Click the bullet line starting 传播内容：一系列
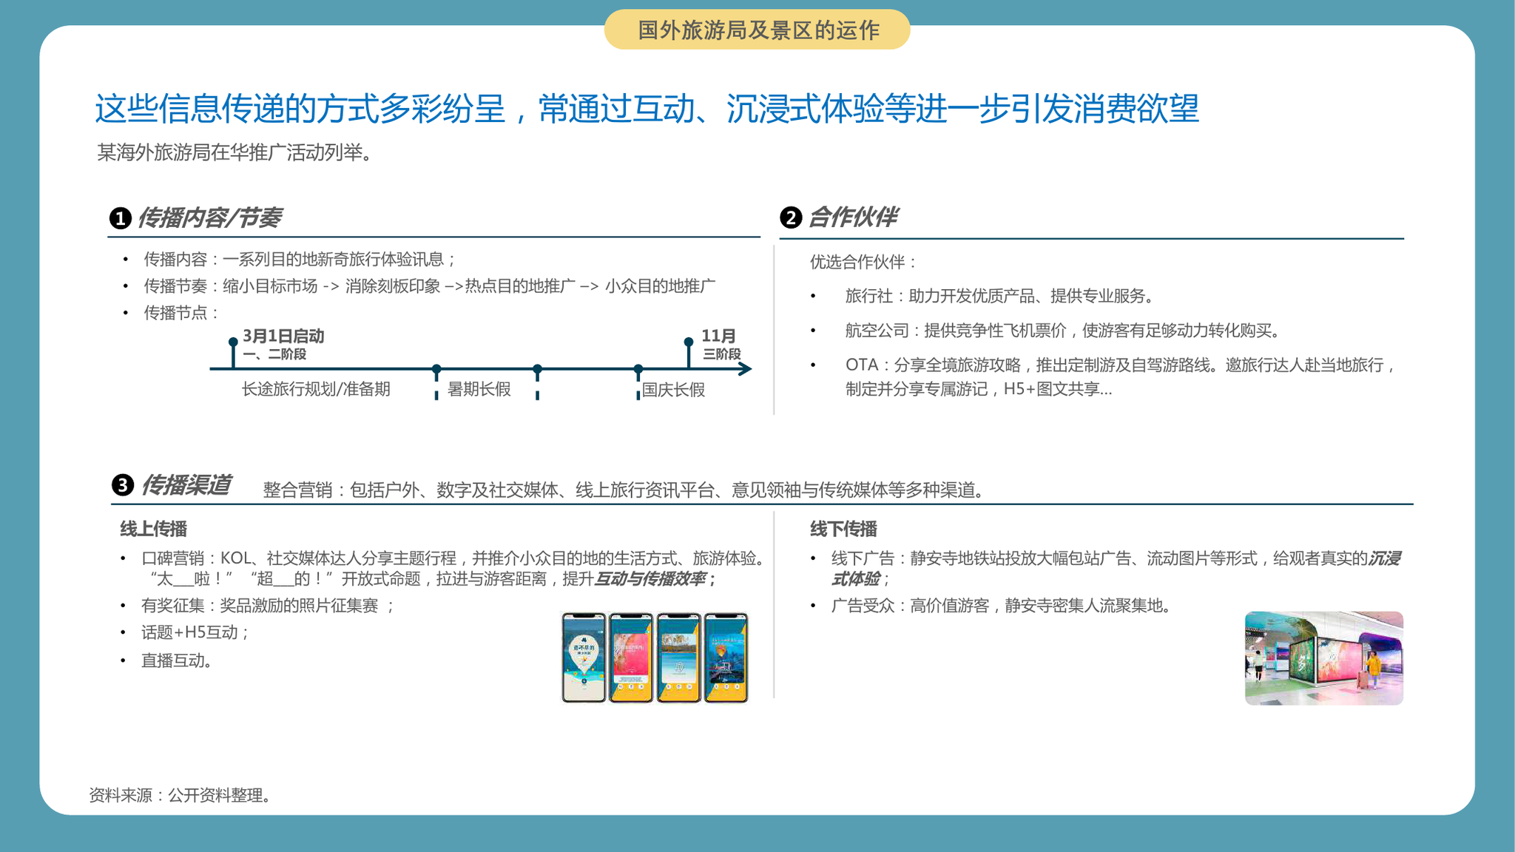This screenshot has width=1515, height=852. (x=300, y=259)
